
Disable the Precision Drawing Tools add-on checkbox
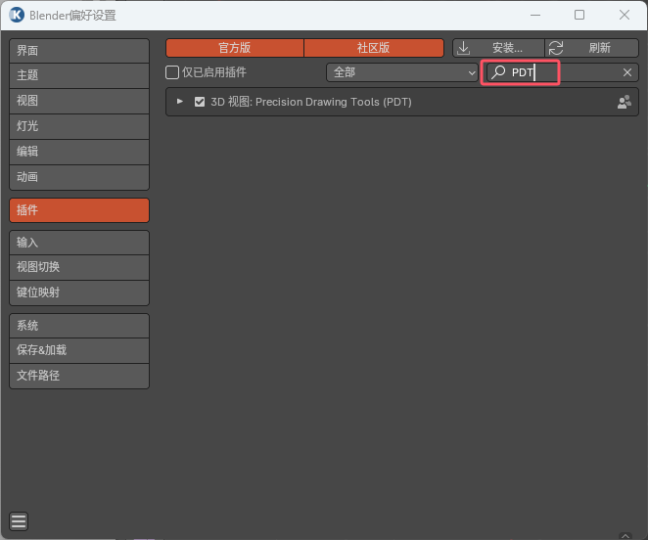pyautogui.click(x=200, y=102)
